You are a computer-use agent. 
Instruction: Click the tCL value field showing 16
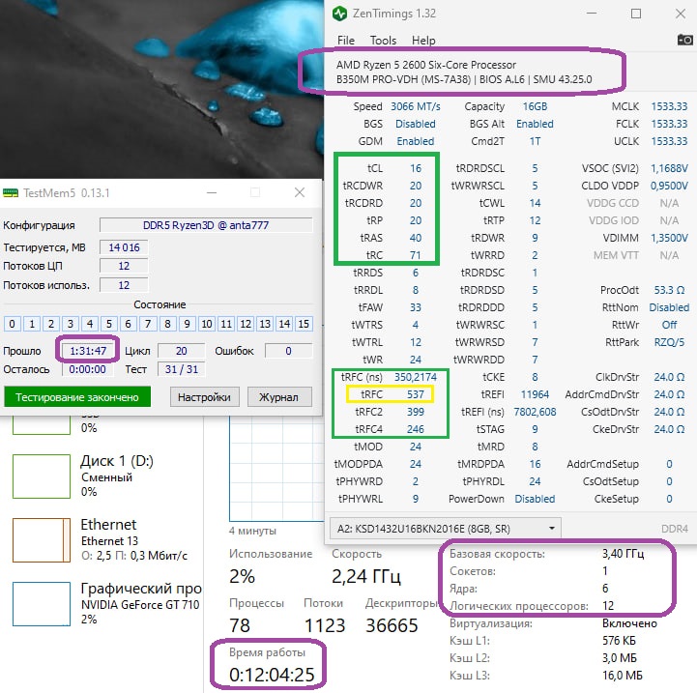coord(415,168)
